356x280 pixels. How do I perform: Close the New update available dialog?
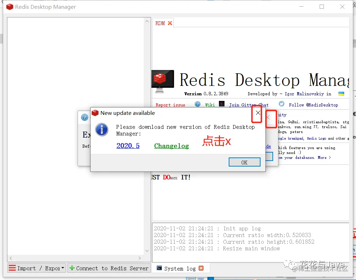[x=258, y=113]
